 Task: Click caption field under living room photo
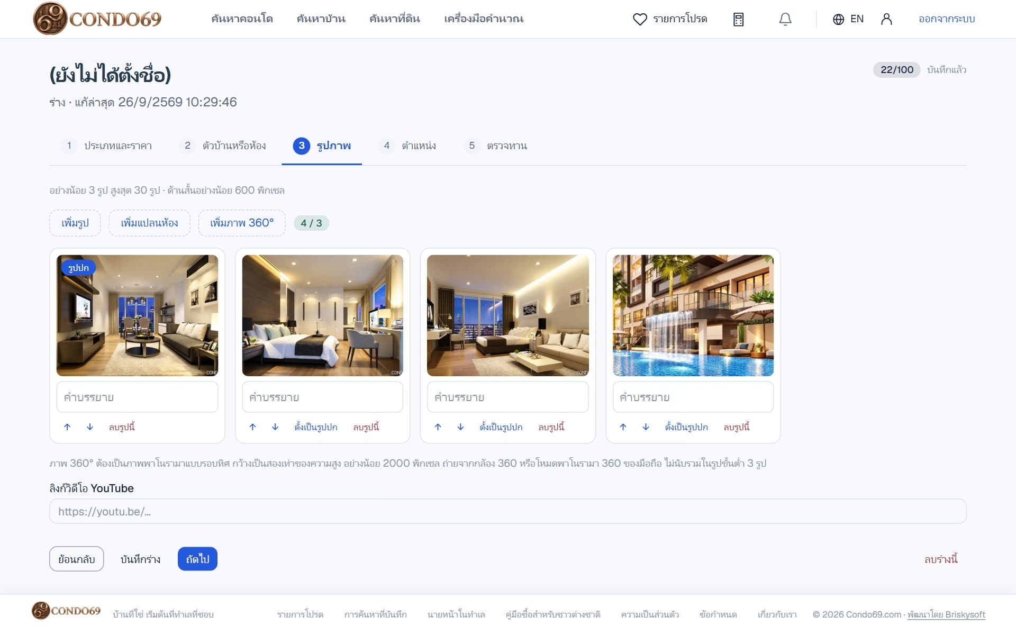[x=137, y=397]
